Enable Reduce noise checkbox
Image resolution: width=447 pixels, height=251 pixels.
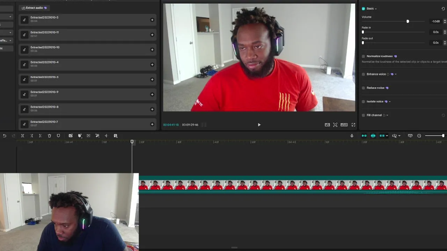click(363, 88)
